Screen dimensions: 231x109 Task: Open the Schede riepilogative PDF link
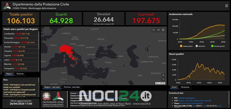point(186,98)
